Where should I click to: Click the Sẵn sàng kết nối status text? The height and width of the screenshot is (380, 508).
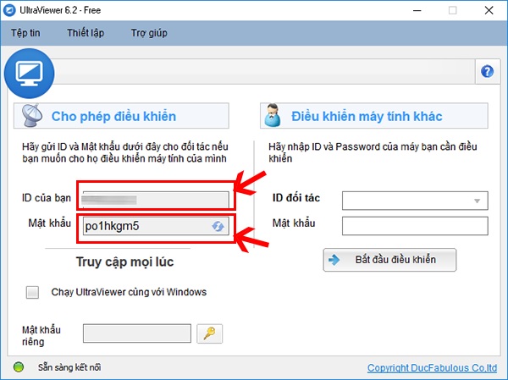click(x=69, y=367)
